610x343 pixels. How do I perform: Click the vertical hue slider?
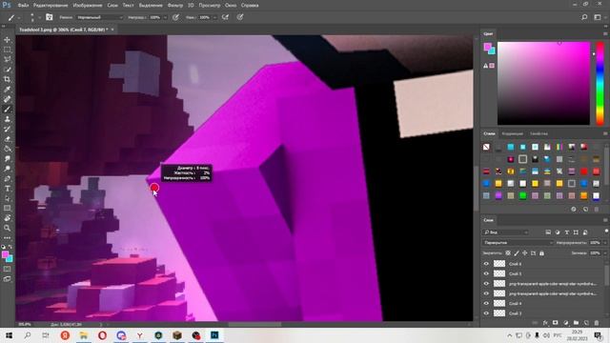coord(600,84)
